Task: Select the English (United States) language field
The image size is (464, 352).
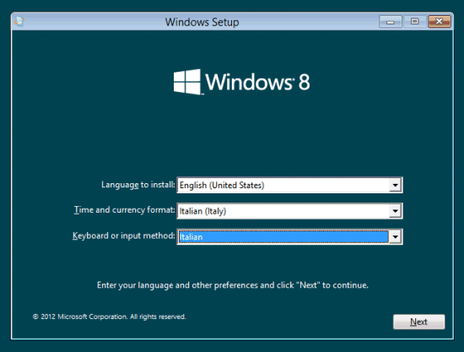Action: pyautogui.click(x=289, y=186)
